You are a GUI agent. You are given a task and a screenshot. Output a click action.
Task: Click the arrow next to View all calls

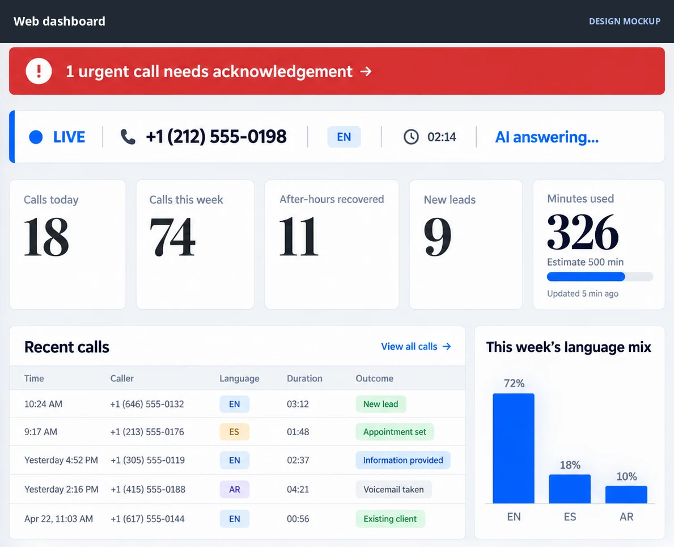(447, 347)
